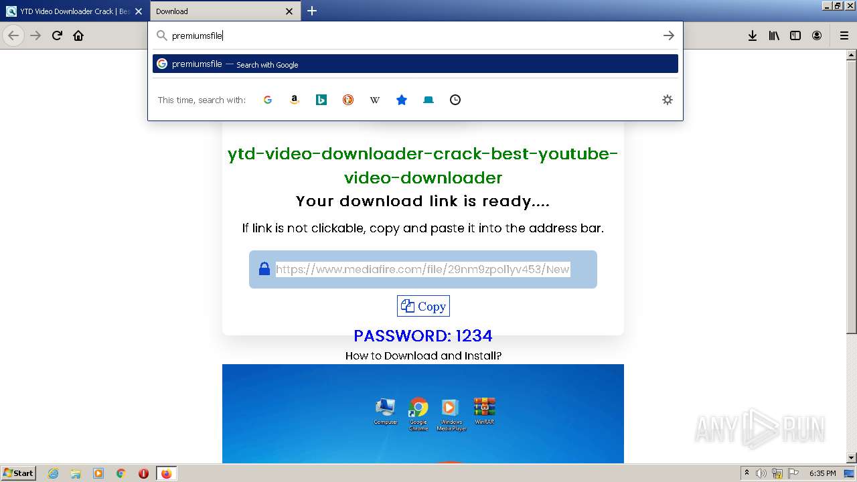Open the downloads panel arrow icon

pos(753,35)
